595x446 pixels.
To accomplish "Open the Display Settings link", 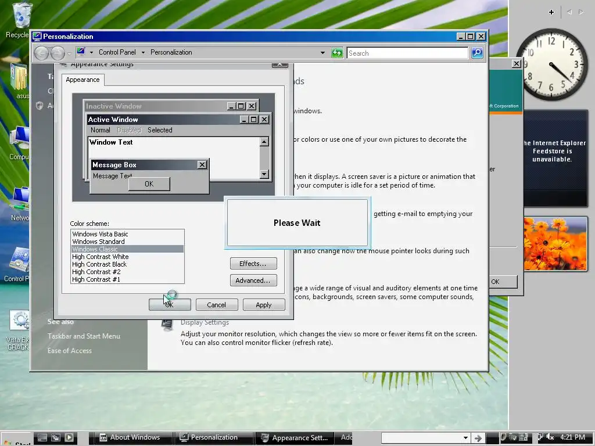I will pyautogui.click(x=205, y=322).
